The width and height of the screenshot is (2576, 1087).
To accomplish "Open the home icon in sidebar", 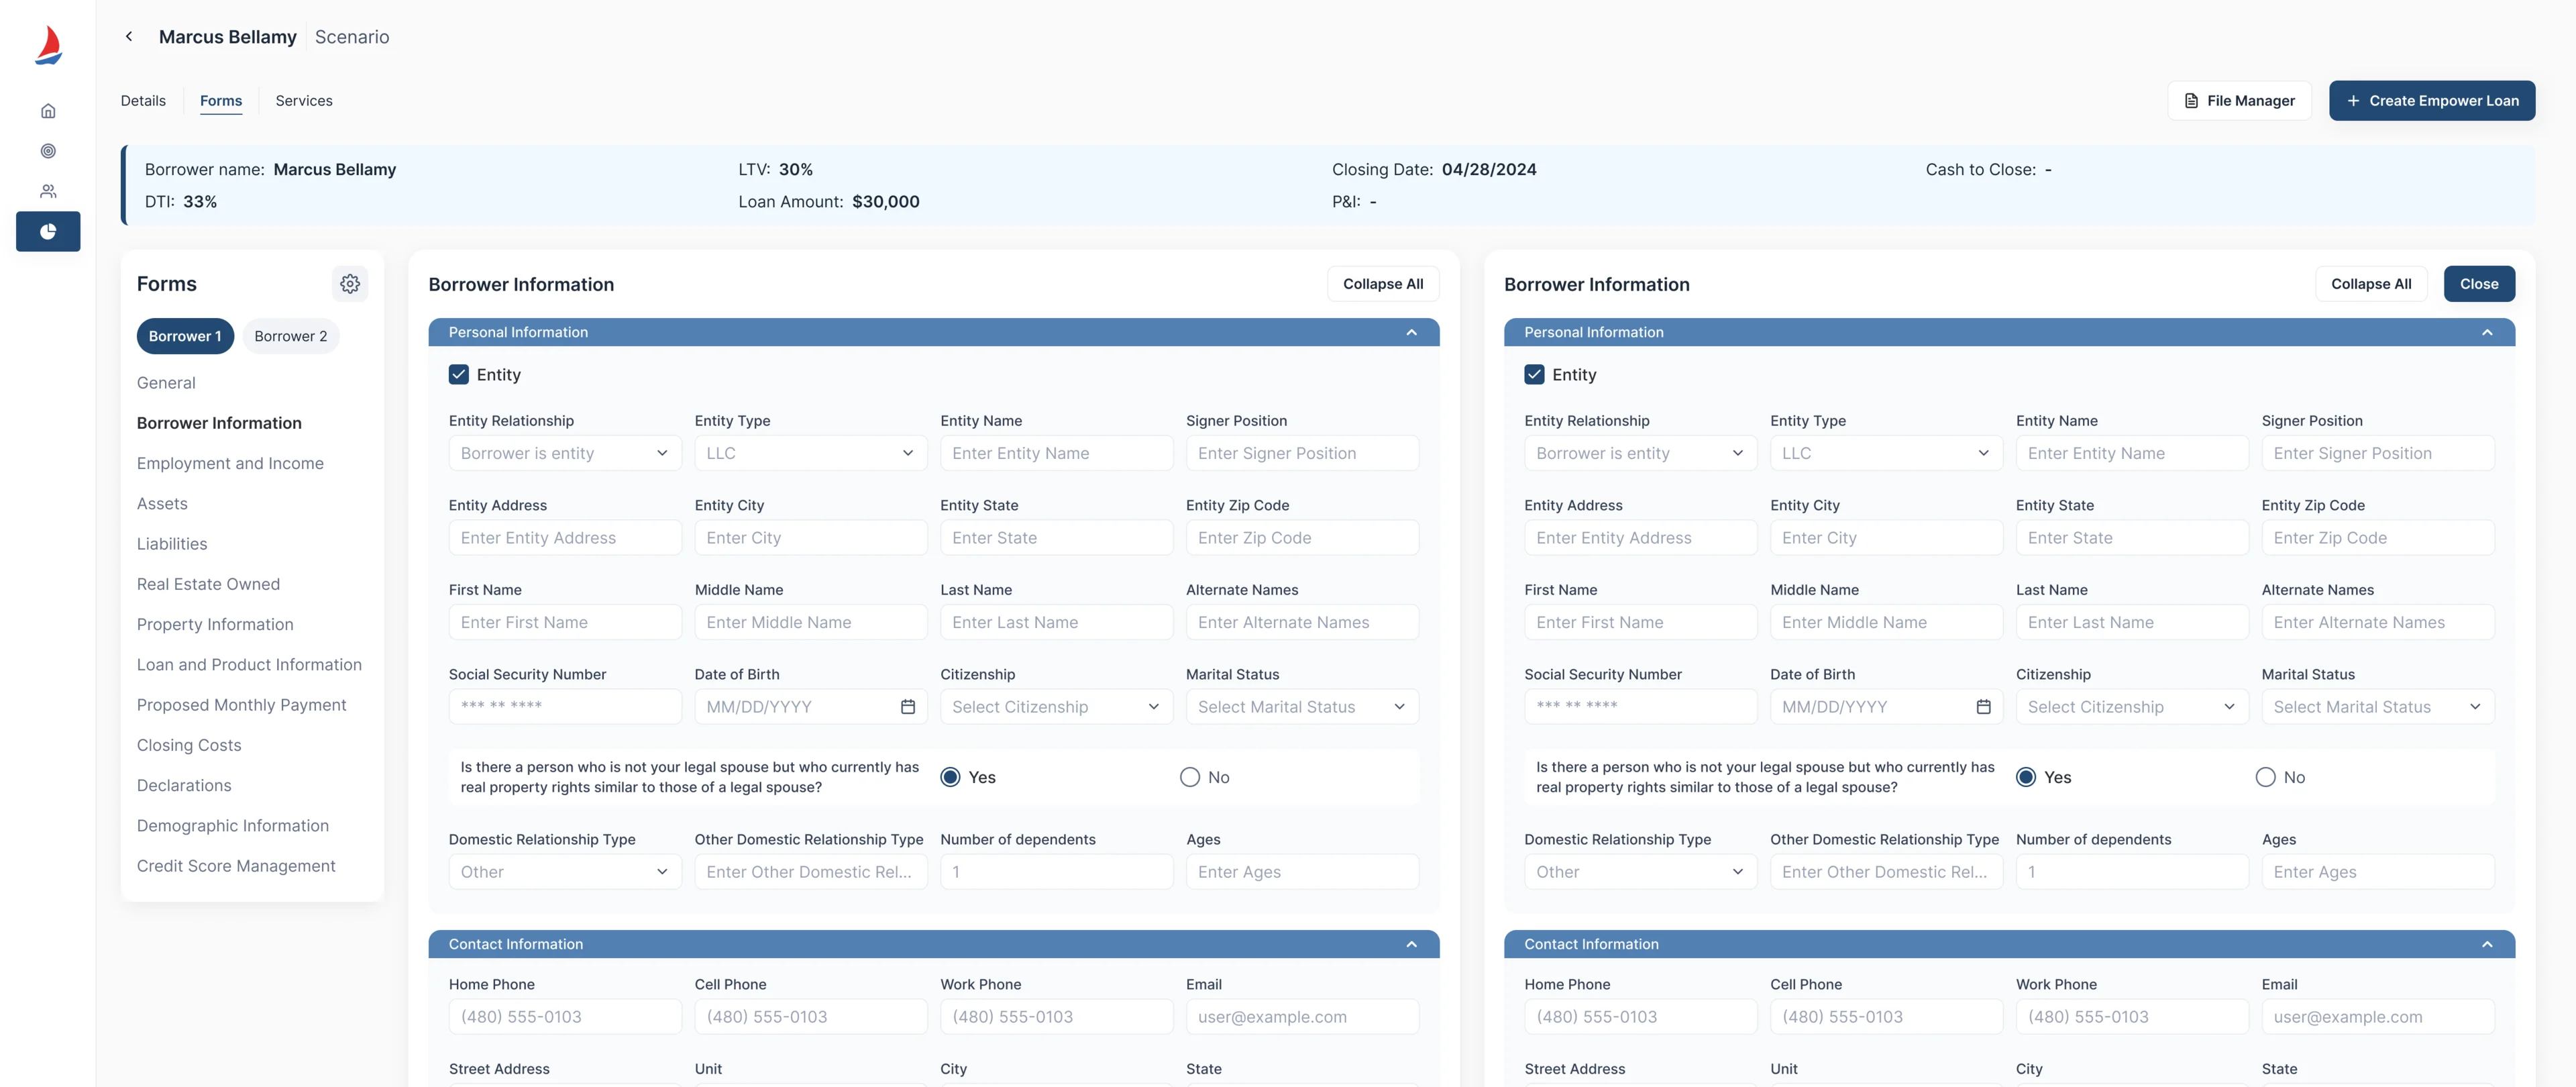I will pyautogui.click(x=48, y=111).
